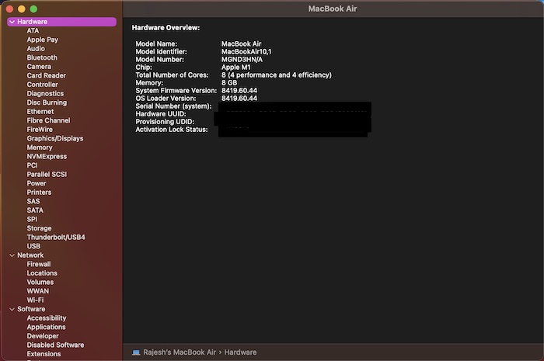Image resolution: width=544 pixels, height=361 pixels.
Task: Click the Activation Lock Status label
Action: click(x=172, y=130)
